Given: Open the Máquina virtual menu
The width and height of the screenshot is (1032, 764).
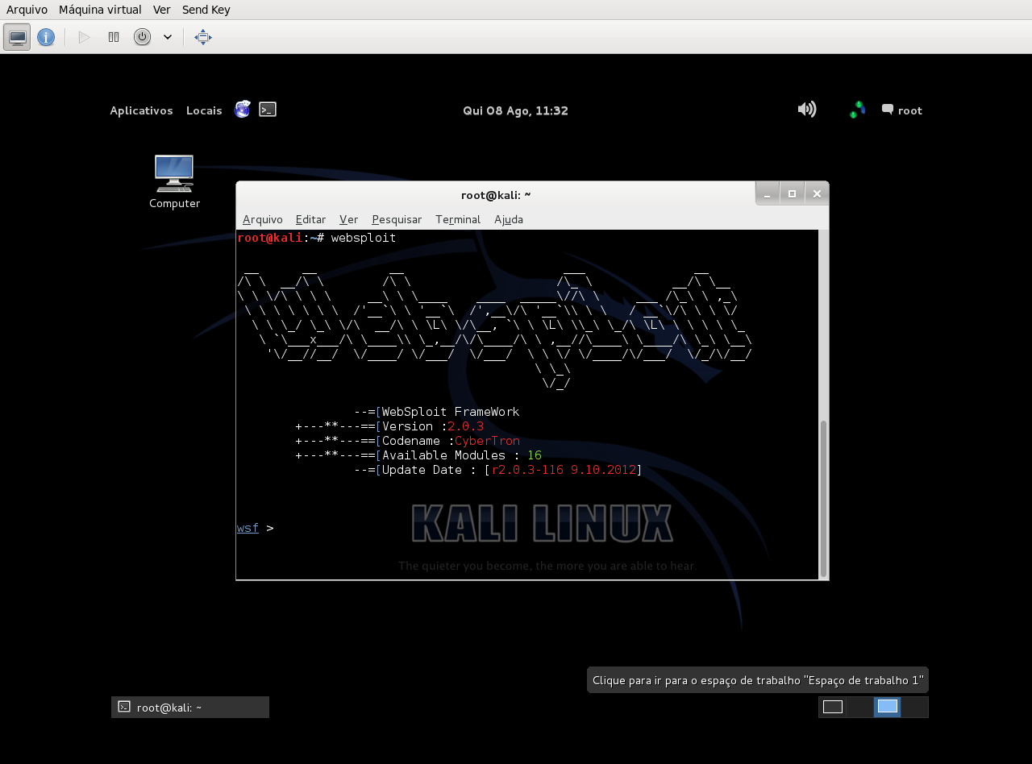Looking at the screenshot, I should 100,10.
